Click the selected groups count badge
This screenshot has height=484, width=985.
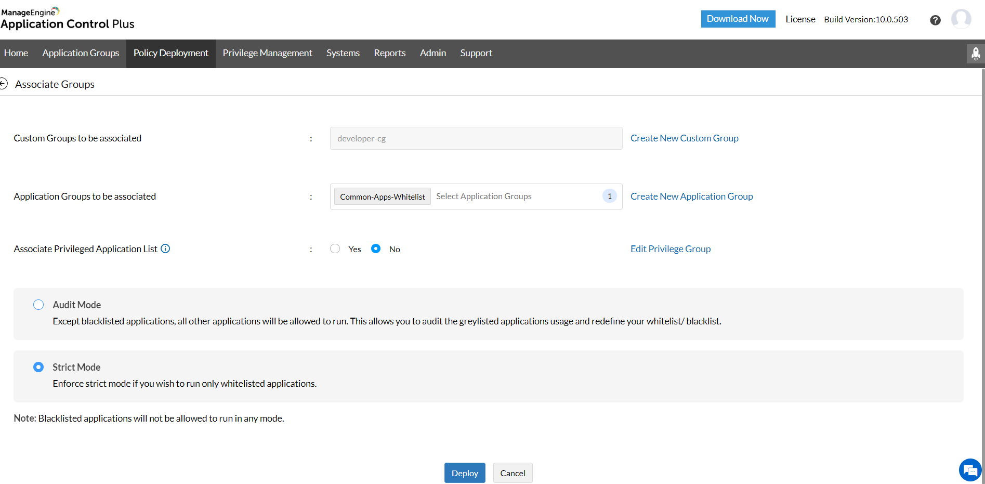609,196
